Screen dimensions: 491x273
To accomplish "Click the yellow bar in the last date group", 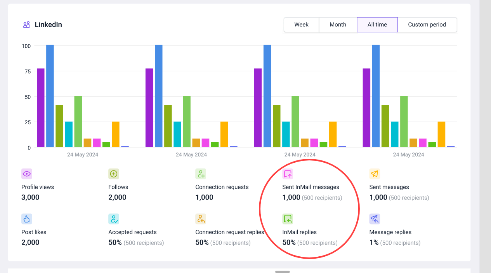I will pyautogui.click(x=442, y=134).
